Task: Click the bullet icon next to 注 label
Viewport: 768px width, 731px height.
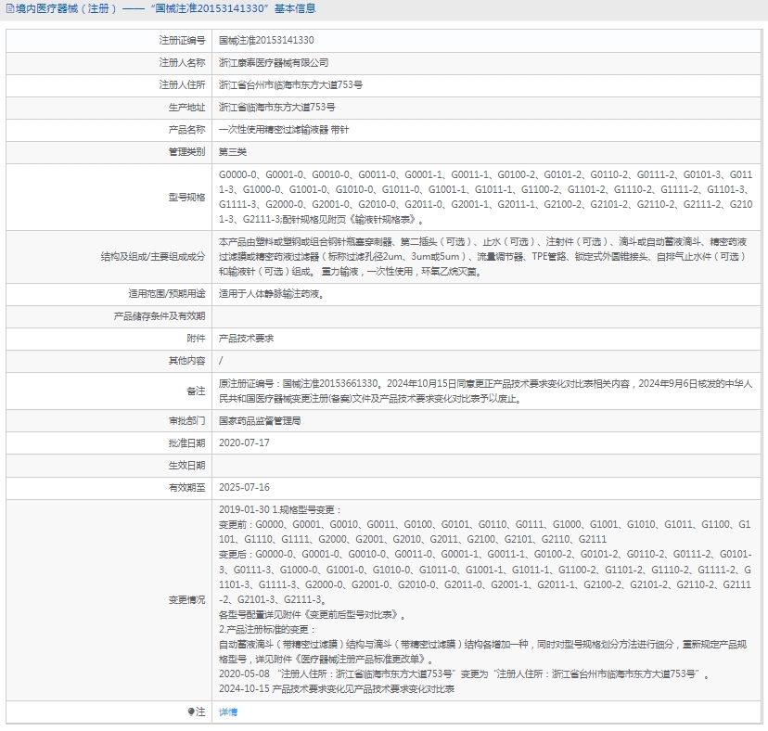Action: coord(191,712)
